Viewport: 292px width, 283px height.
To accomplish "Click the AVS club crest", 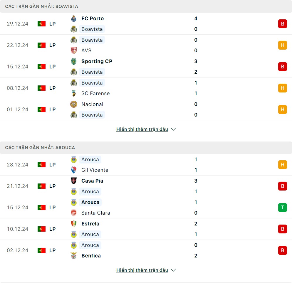I will click(74, 50).
